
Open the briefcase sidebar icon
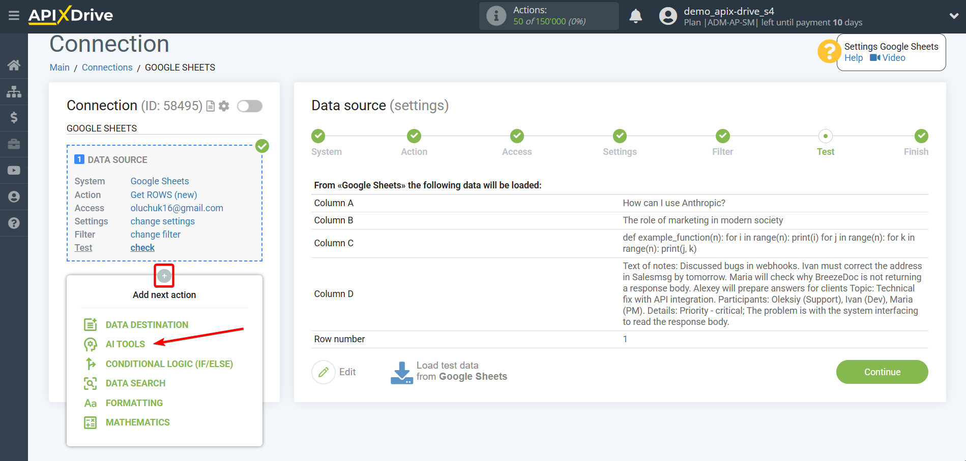coord(14,144)
